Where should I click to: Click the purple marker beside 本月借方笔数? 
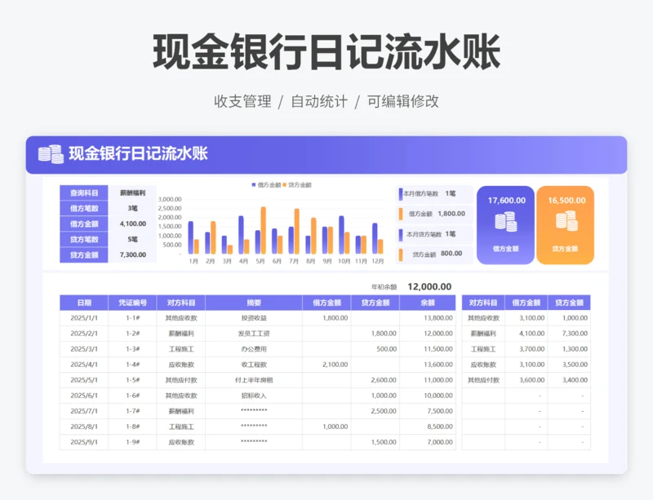(401, 193)
